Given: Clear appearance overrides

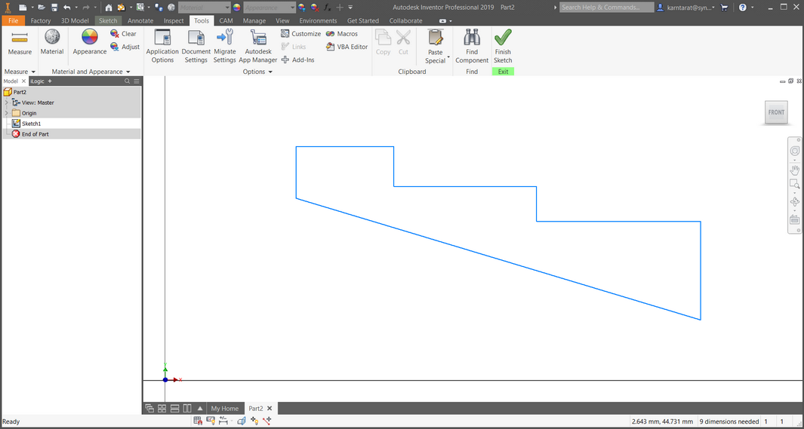Looking at the screenshot, I should point(124,34).
